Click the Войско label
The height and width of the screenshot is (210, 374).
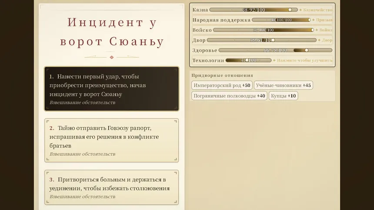[202, 30]
